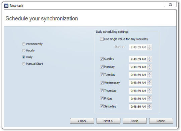Increase Tuesday time with up arrow
Viewport: 181px width, 131px height.
click(x=149, y=74)
